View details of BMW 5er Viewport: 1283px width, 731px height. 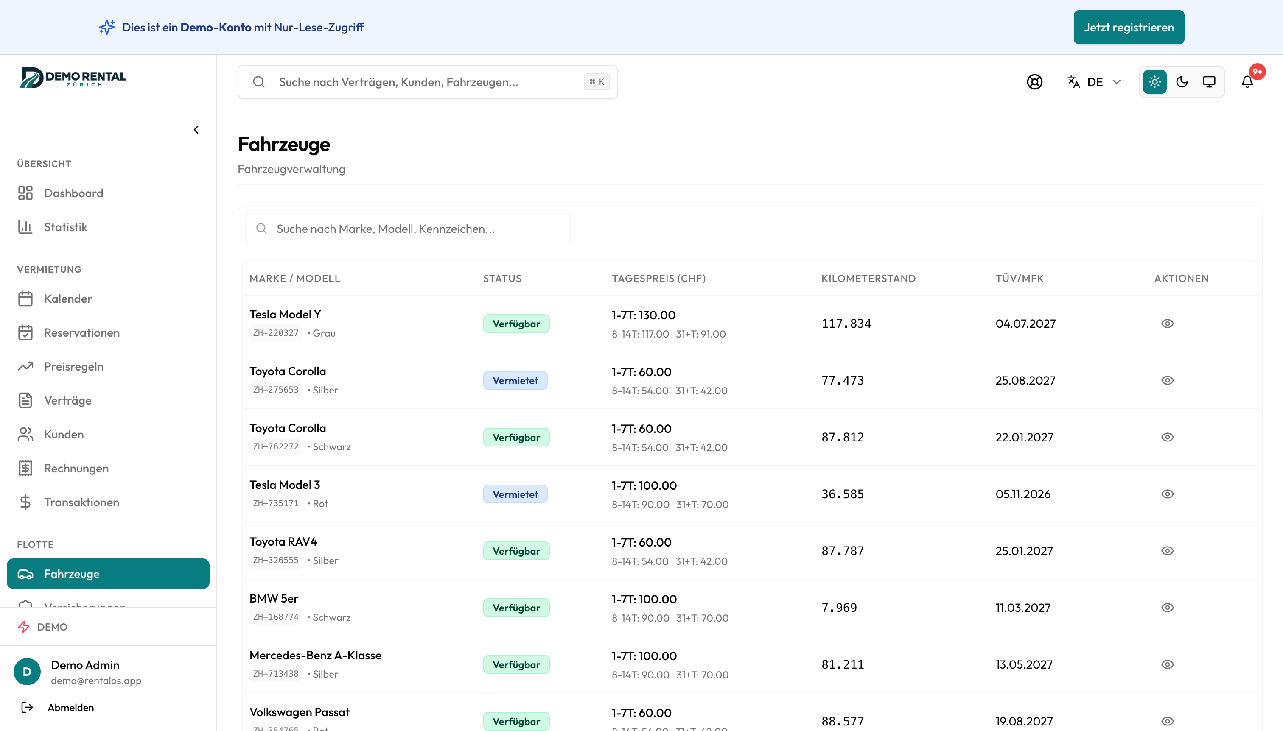1168,607
